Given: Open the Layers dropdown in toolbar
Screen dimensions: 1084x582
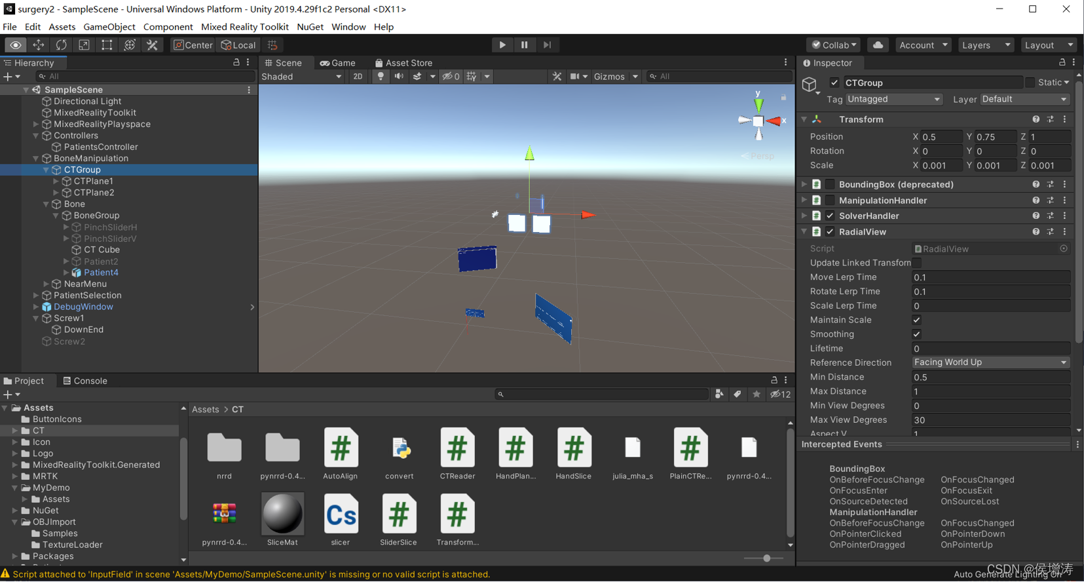Looking at the screenshot, I should tap(986, 45).
